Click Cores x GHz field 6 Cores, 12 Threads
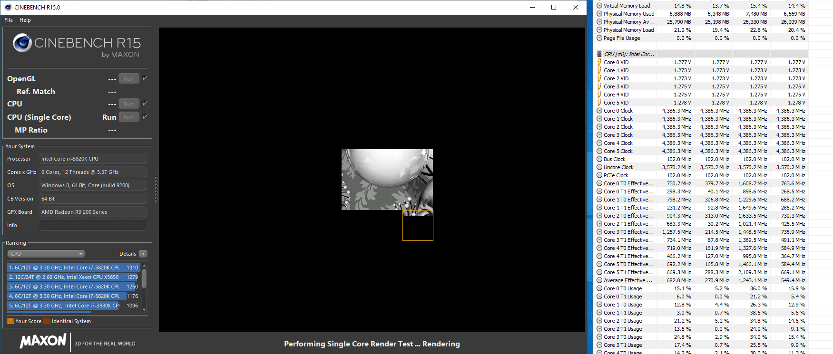 (x=93, y=172)
